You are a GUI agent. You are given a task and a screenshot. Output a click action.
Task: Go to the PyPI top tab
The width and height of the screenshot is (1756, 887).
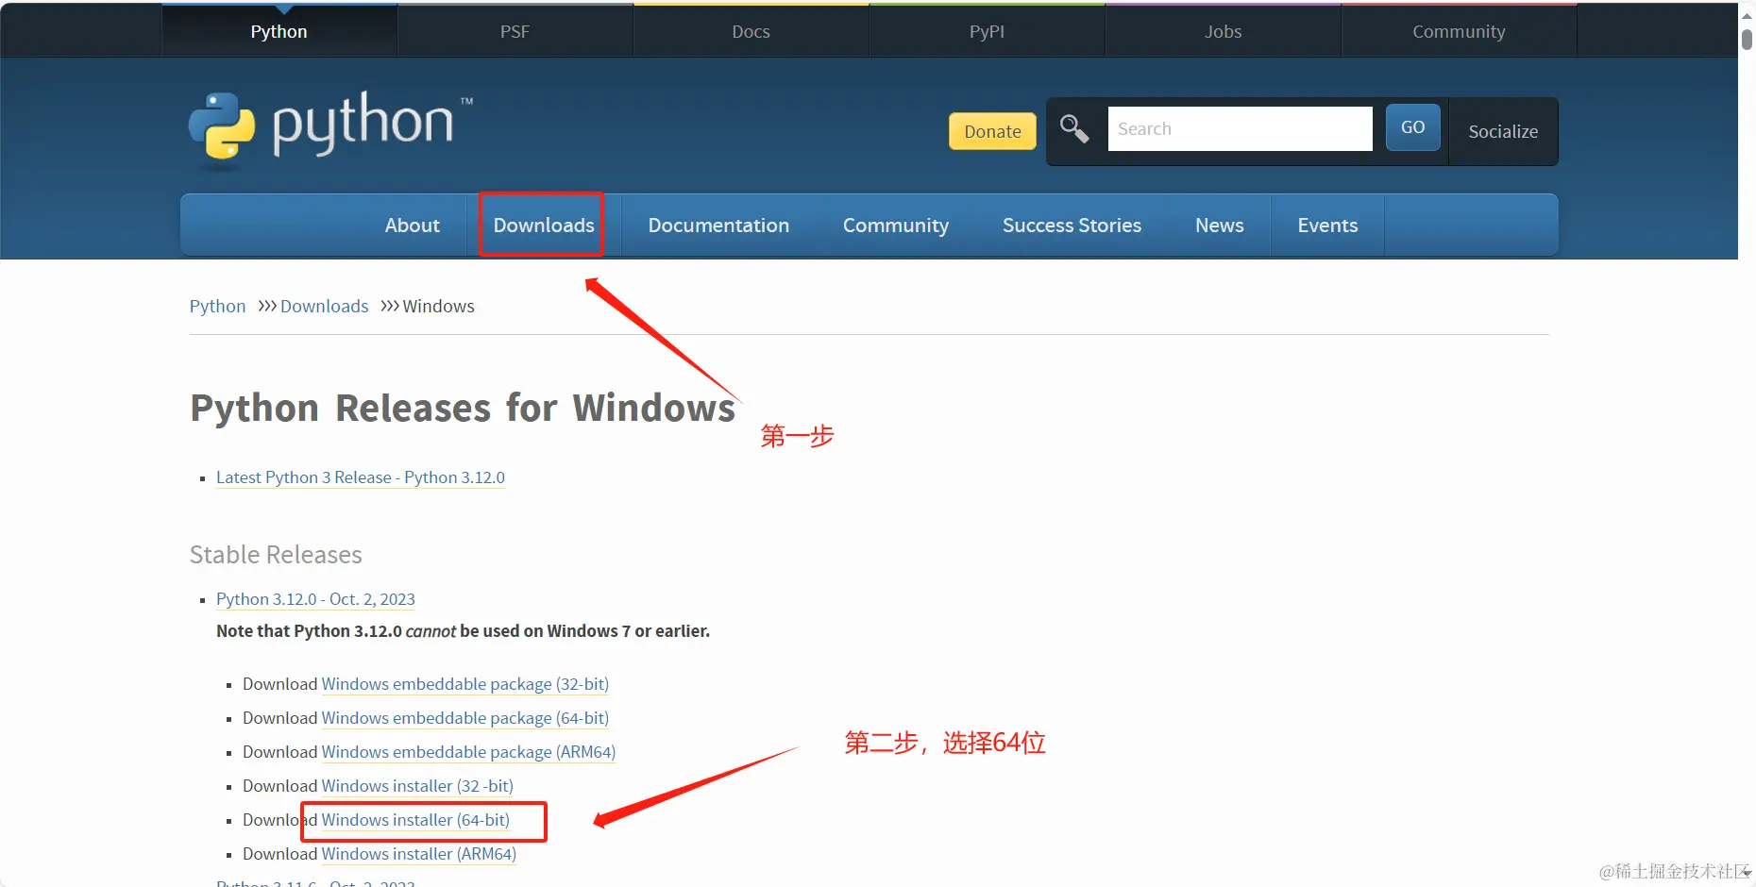click(x=988, y=31)
